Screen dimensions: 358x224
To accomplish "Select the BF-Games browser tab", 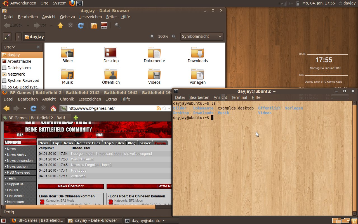I will [36, 118].
